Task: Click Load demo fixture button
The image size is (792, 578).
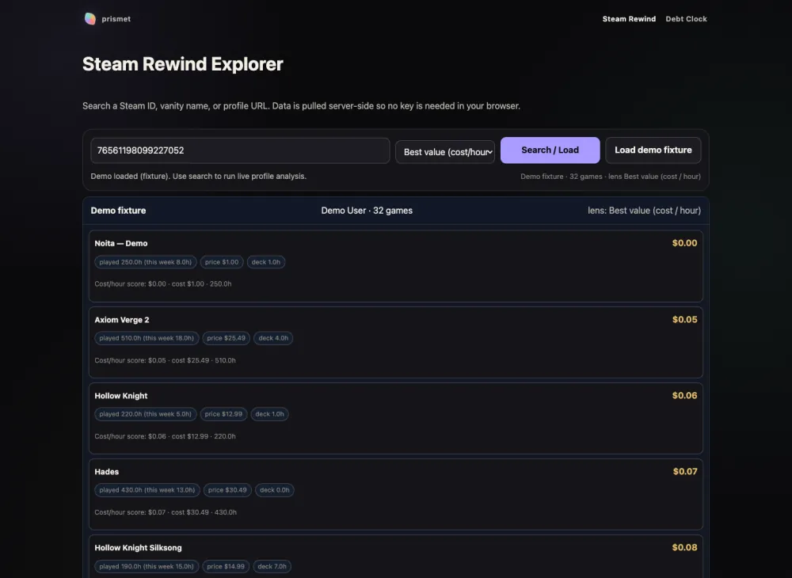Action: [653, 150]
